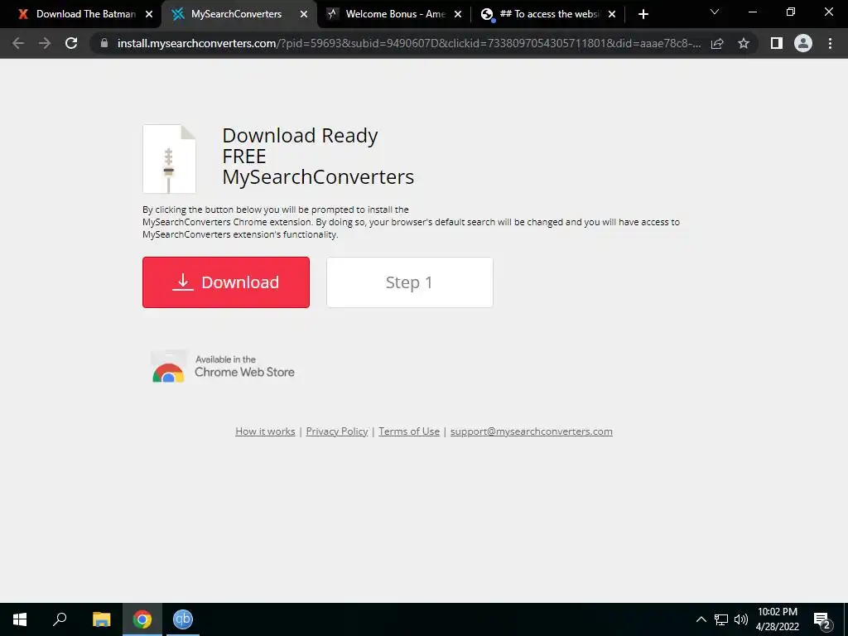Viewport: 848px width, 636px height.
Task: Switch to Welcome Bonus tab
Action: tap(395, 15)
